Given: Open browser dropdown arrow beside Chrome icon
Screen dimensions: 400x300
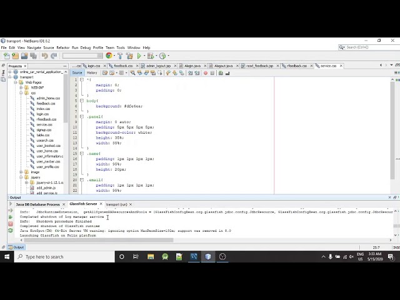Looking at the screenshot, I should point(114,56).
